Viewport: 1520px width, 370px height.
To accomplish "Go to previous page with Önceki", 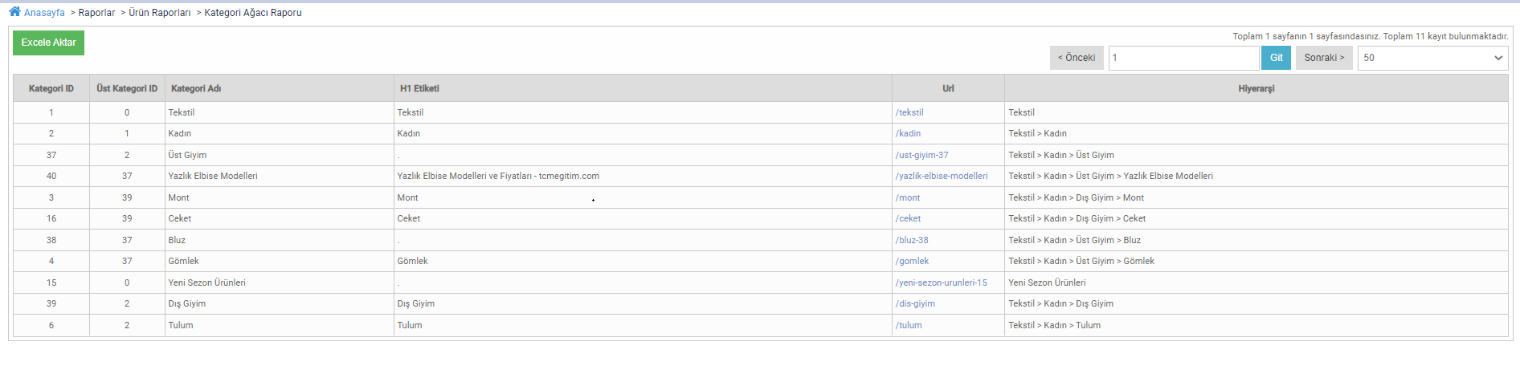I will (1077, 58).
